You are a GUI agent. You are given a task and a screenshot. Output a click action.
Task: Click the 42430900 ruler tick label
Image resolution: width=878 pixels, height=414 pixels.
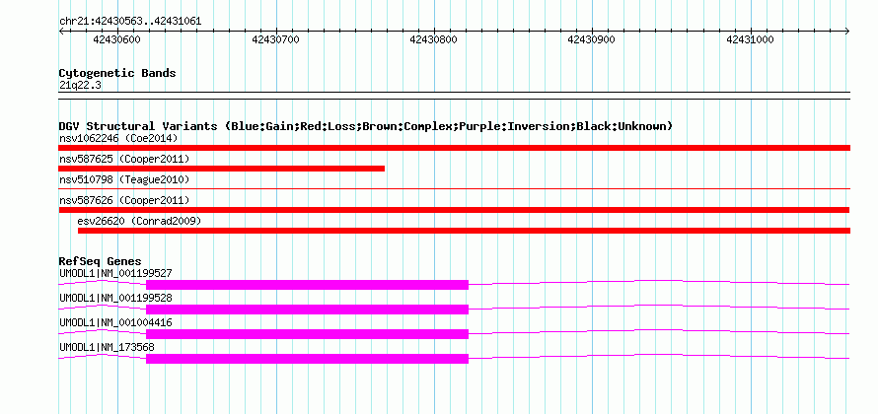[x=591, y=39]
